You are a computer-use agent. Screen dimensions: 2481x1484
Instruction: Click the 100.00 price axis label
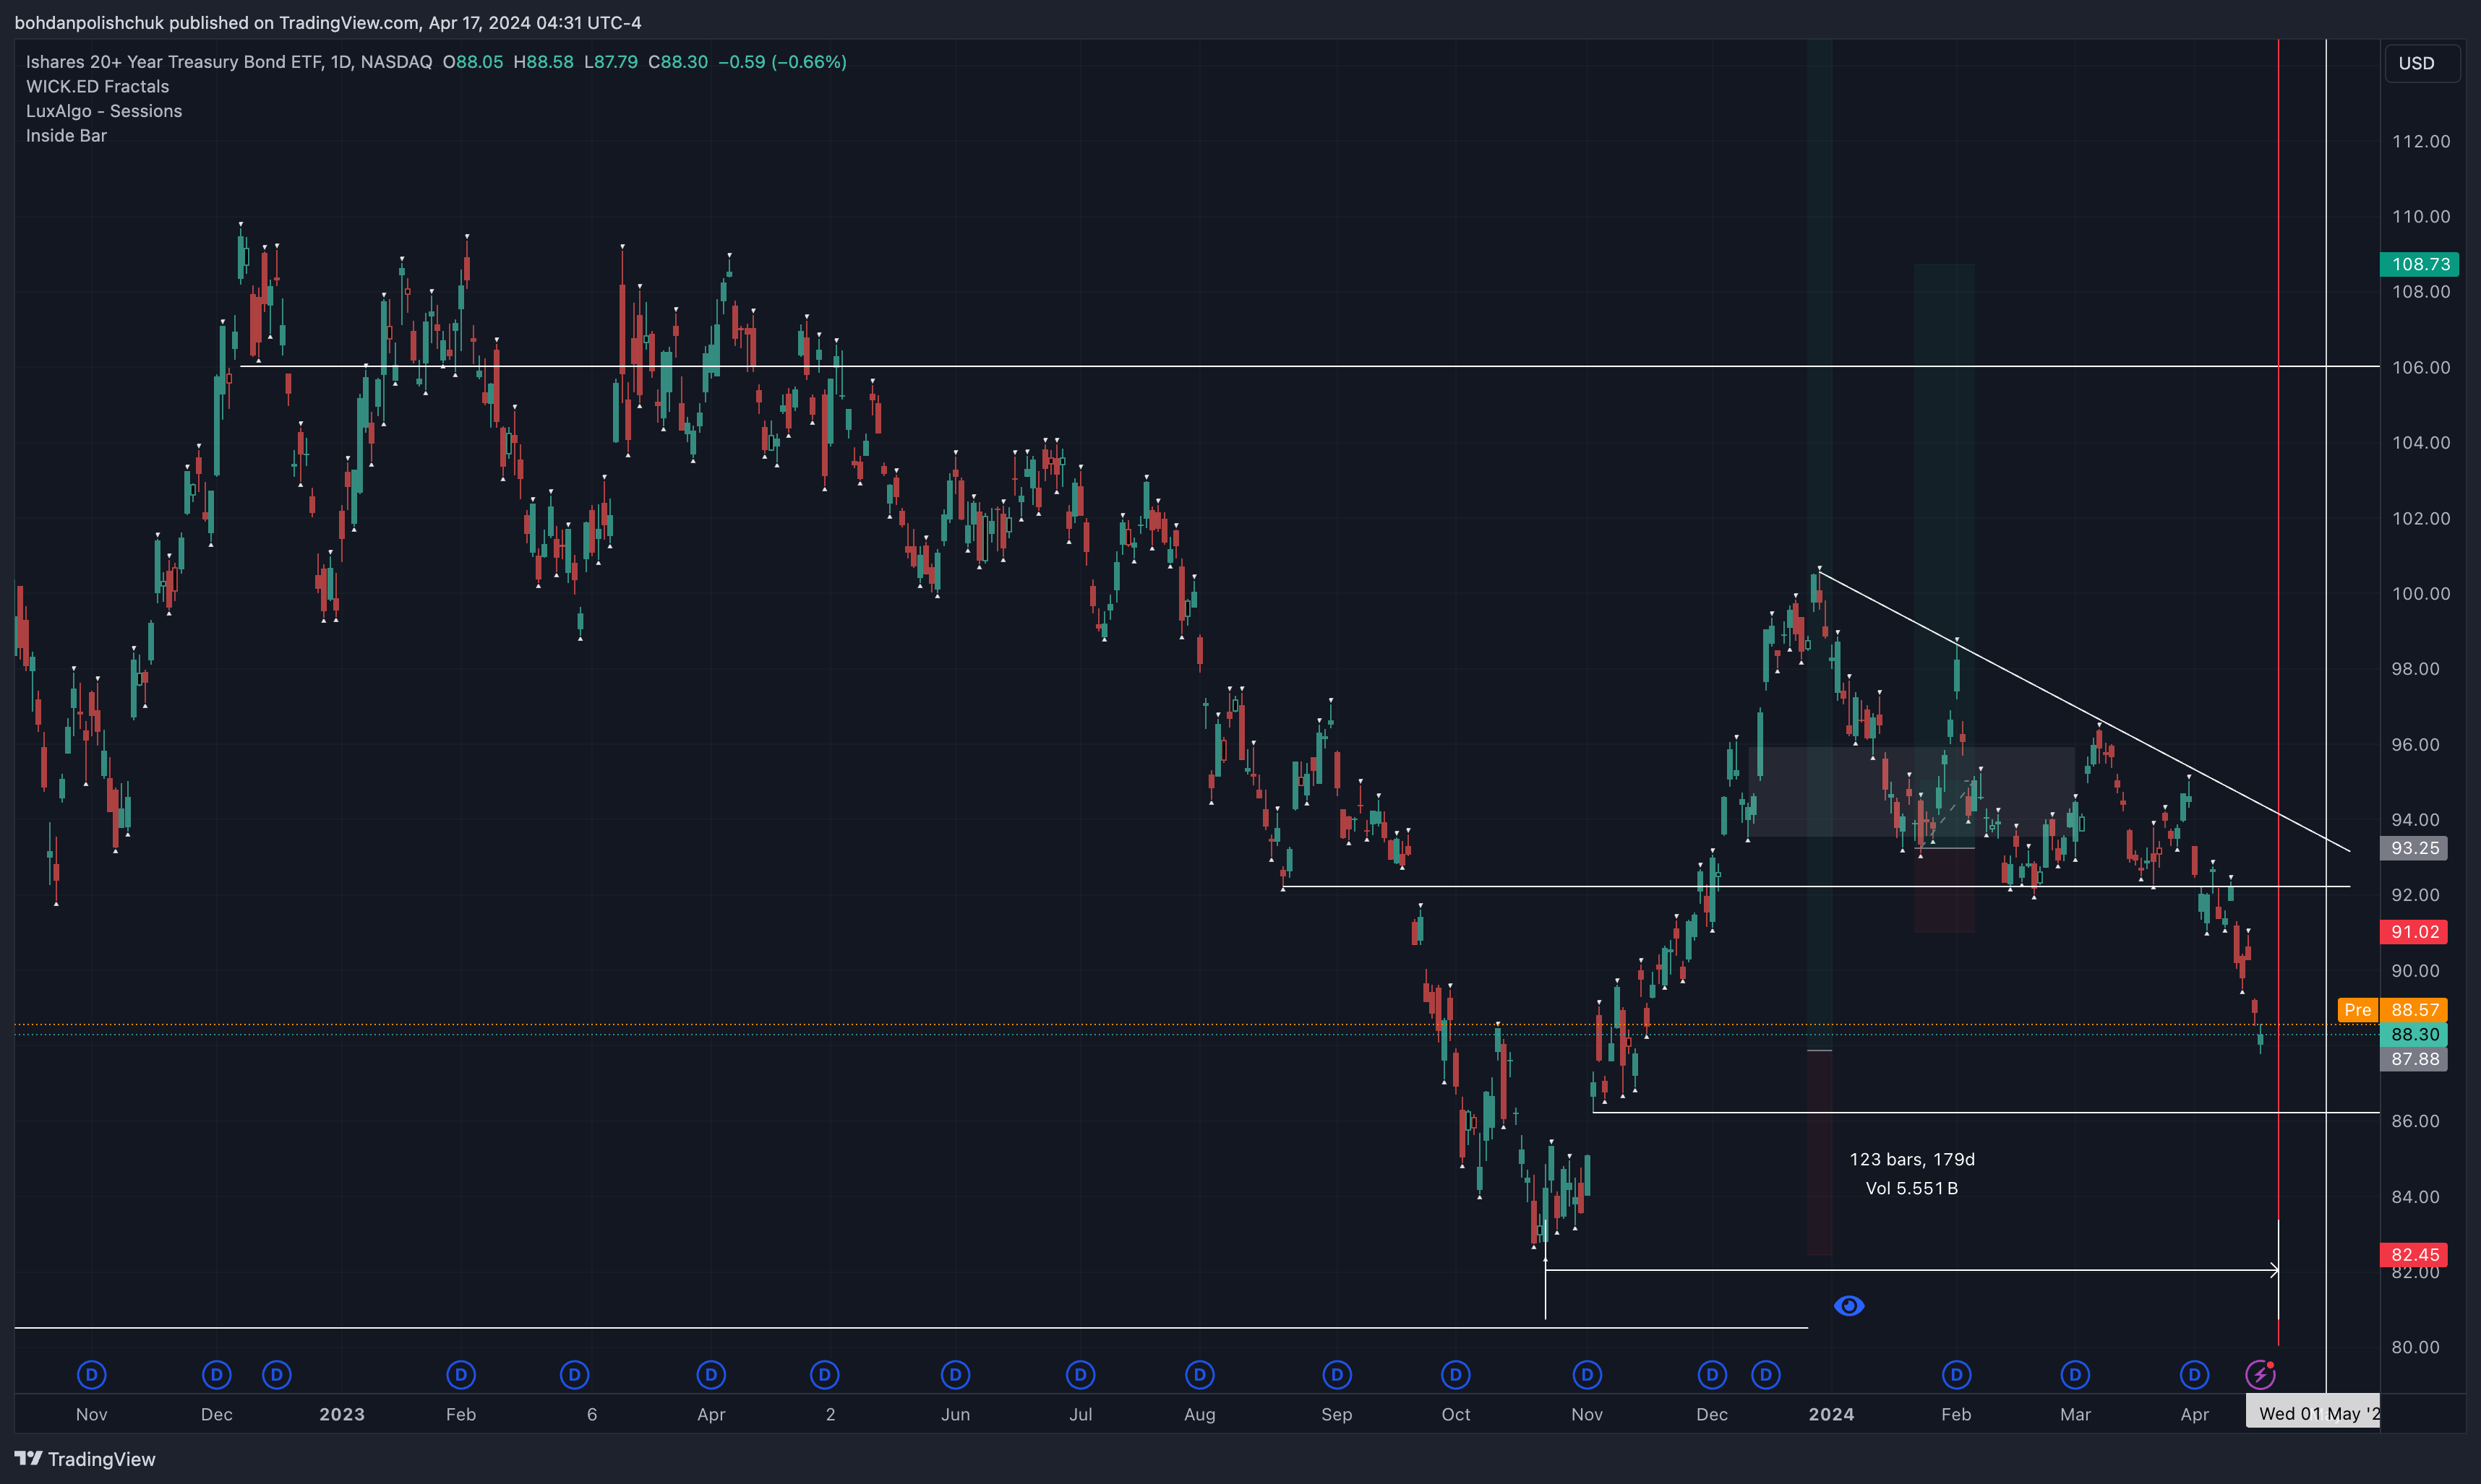pyautogui.click(x=2421, y=593)
